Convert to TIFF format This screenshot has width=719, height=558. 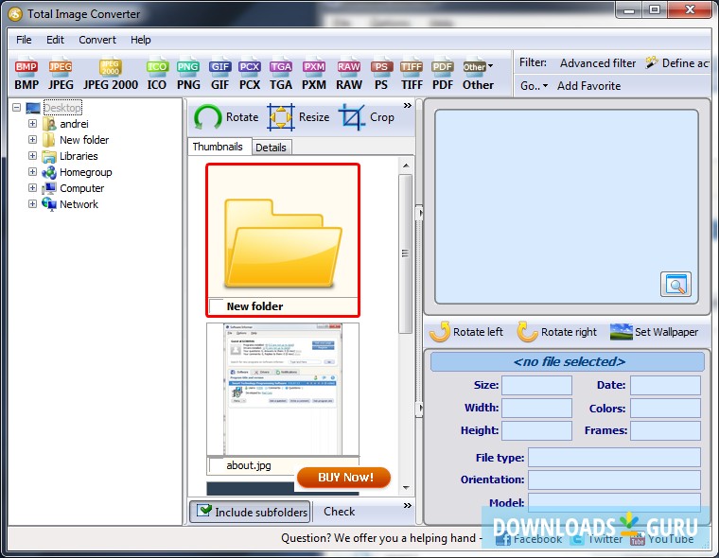(x=412, y=75)
